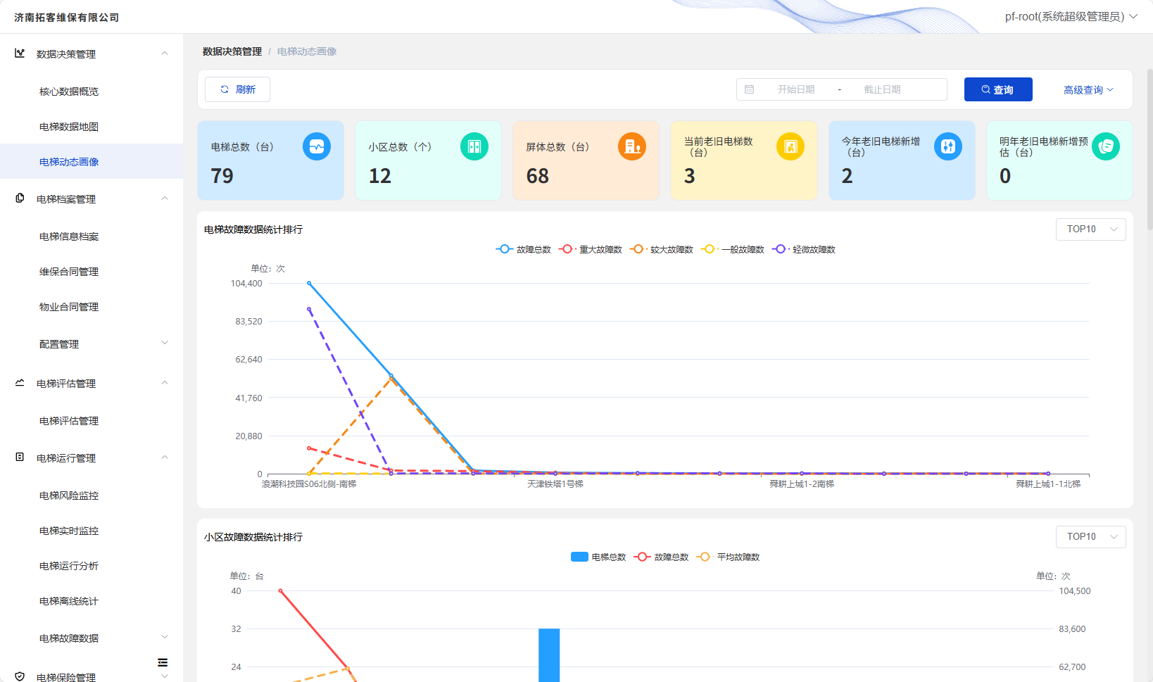Click the 小区总数 card icon
Screen dimensions: 1153x682
pyautogui.click(x=474, y=146)
